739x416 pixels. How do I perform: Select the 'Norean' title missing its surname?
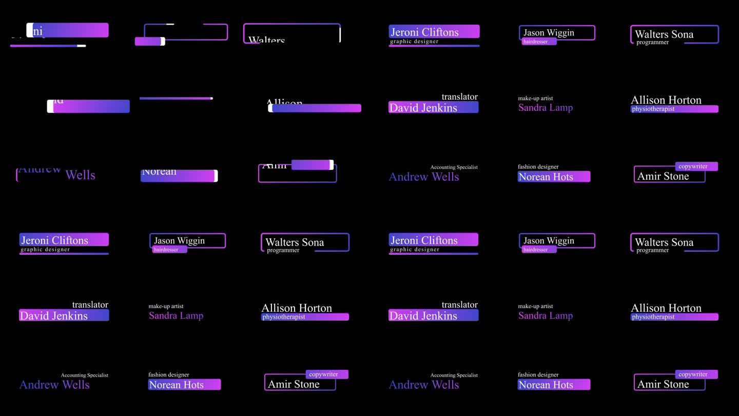tap(179, 175)
